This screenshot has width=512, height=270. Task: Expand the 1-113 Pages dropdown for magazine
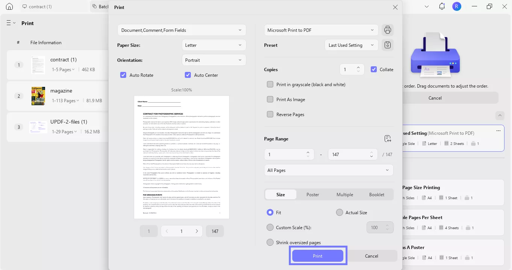tap(65, 100)
